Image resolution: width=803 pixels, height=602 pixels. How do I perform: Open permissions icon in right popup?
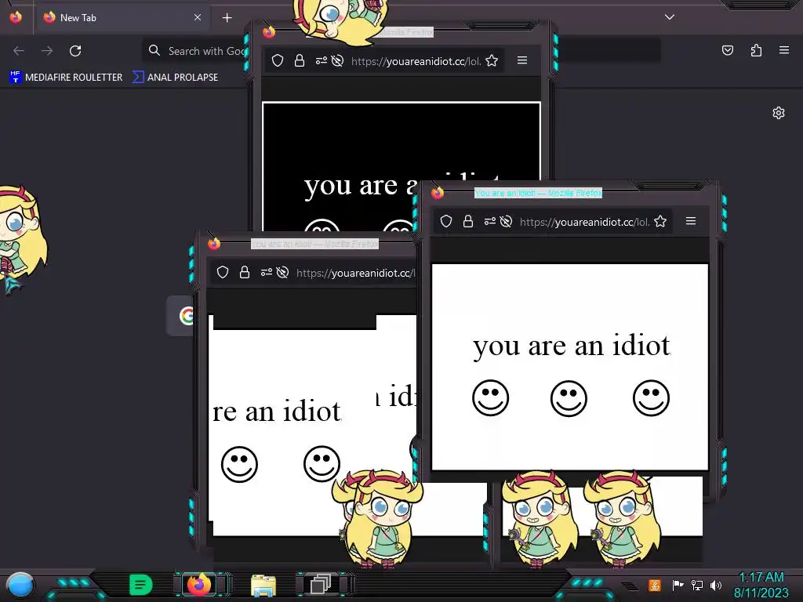490,221
